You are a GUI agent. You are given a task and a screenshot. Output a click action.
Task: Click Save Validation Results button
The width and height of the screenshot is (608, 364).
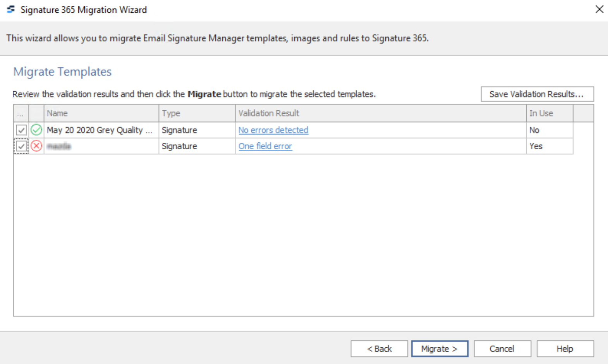pos(537,94)
